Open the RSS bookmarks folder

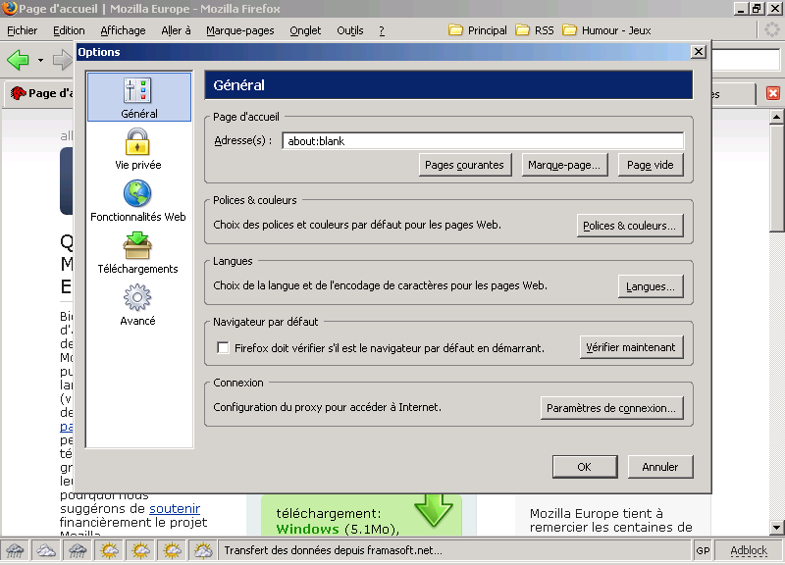(535, 30)
